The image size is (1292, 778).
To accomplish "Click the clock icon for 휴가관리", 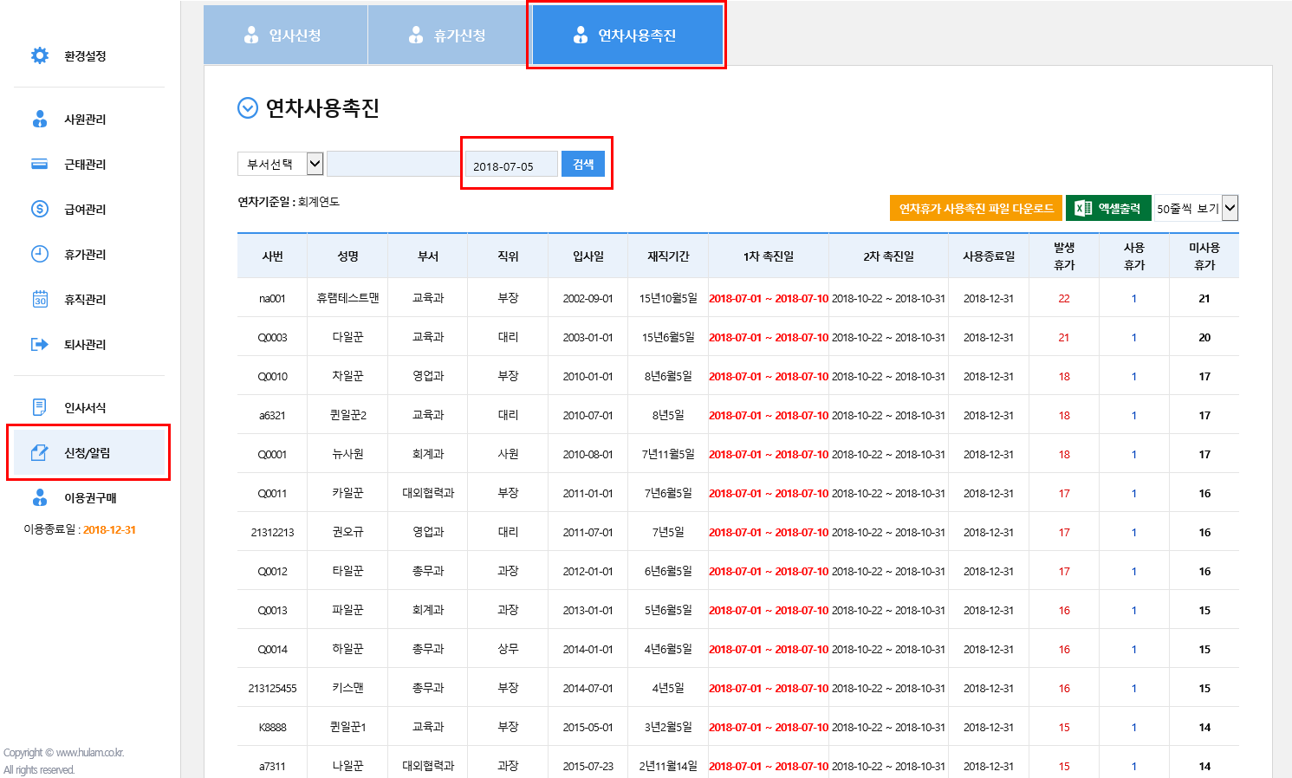I will pos(40,254).
